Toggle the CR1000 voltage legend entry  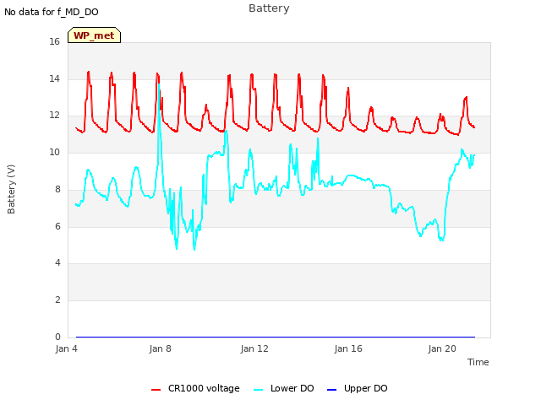[x=195, y=388]
